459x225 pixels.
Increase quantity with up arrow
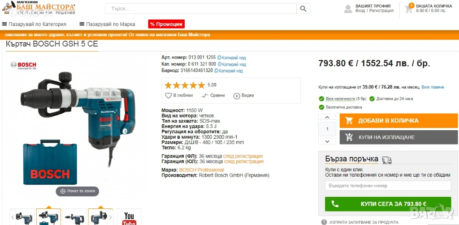tap(327, 117)
